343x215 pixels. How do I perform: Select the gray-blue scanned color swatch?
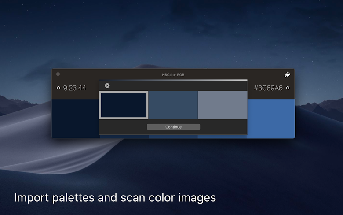pyautogui.click(x=223, y=105)
